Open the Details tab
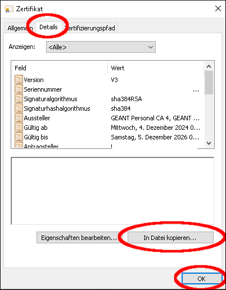The image size is (226, 290). click(48, 27)
